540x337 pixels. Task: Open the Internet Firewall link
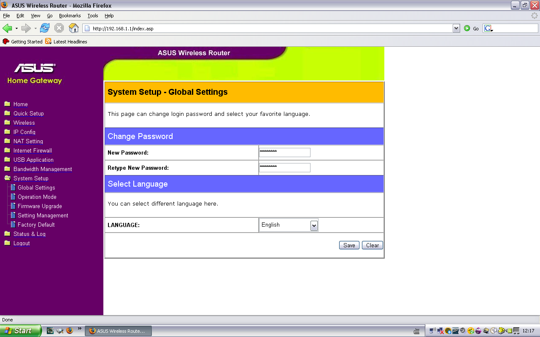tap(32, 150)
